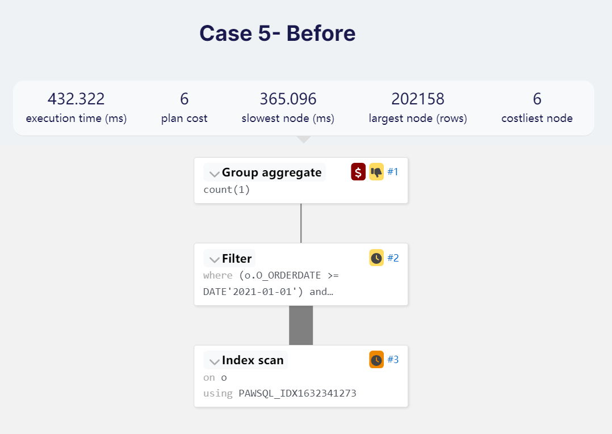Click the yellow clock badge on Filter node

pos(376,258)
